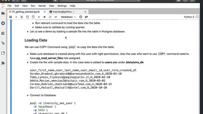
Task: Click the 'Connect to Database.' bullet
Action: pos(43,95)
